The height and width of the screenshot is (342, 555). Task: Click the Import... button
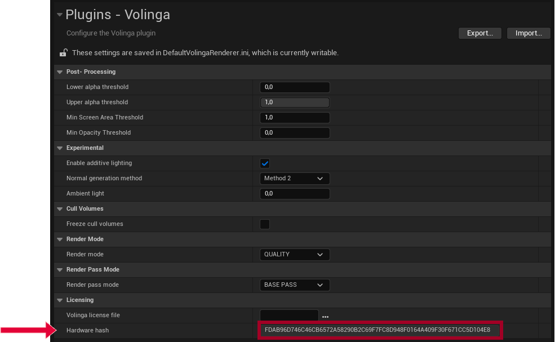point(528,33)
